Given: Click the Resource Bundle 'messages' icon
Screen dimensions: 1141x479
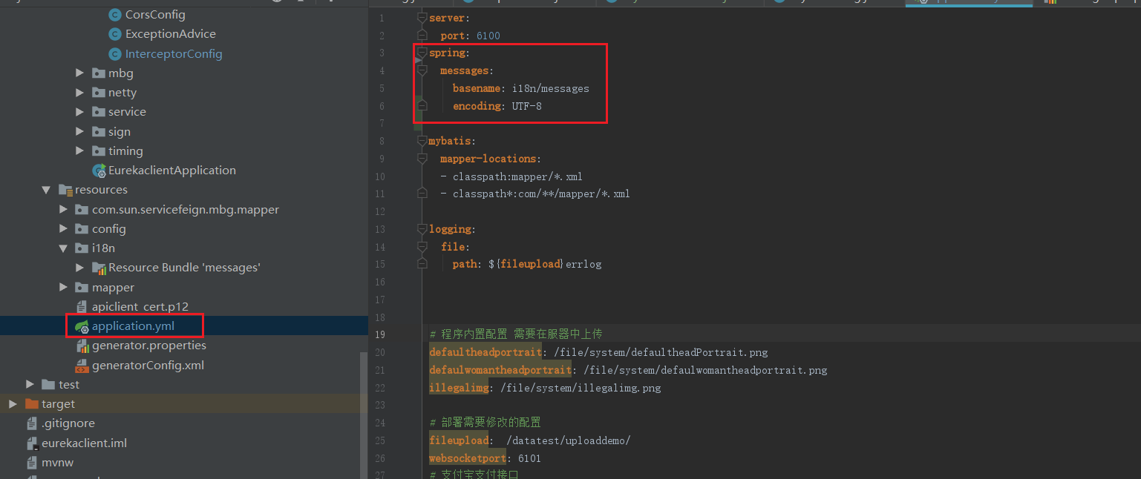Looking at the screenshot, I should (99, 268).
